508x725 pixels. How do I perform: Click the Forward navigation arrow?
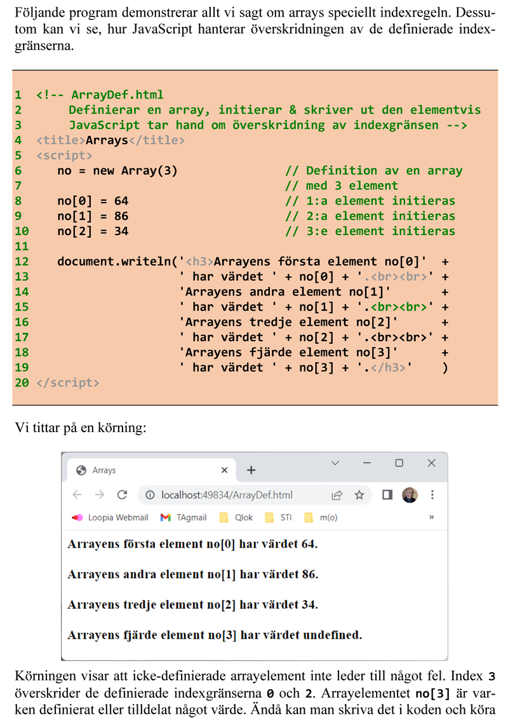(x=99, y=495)
